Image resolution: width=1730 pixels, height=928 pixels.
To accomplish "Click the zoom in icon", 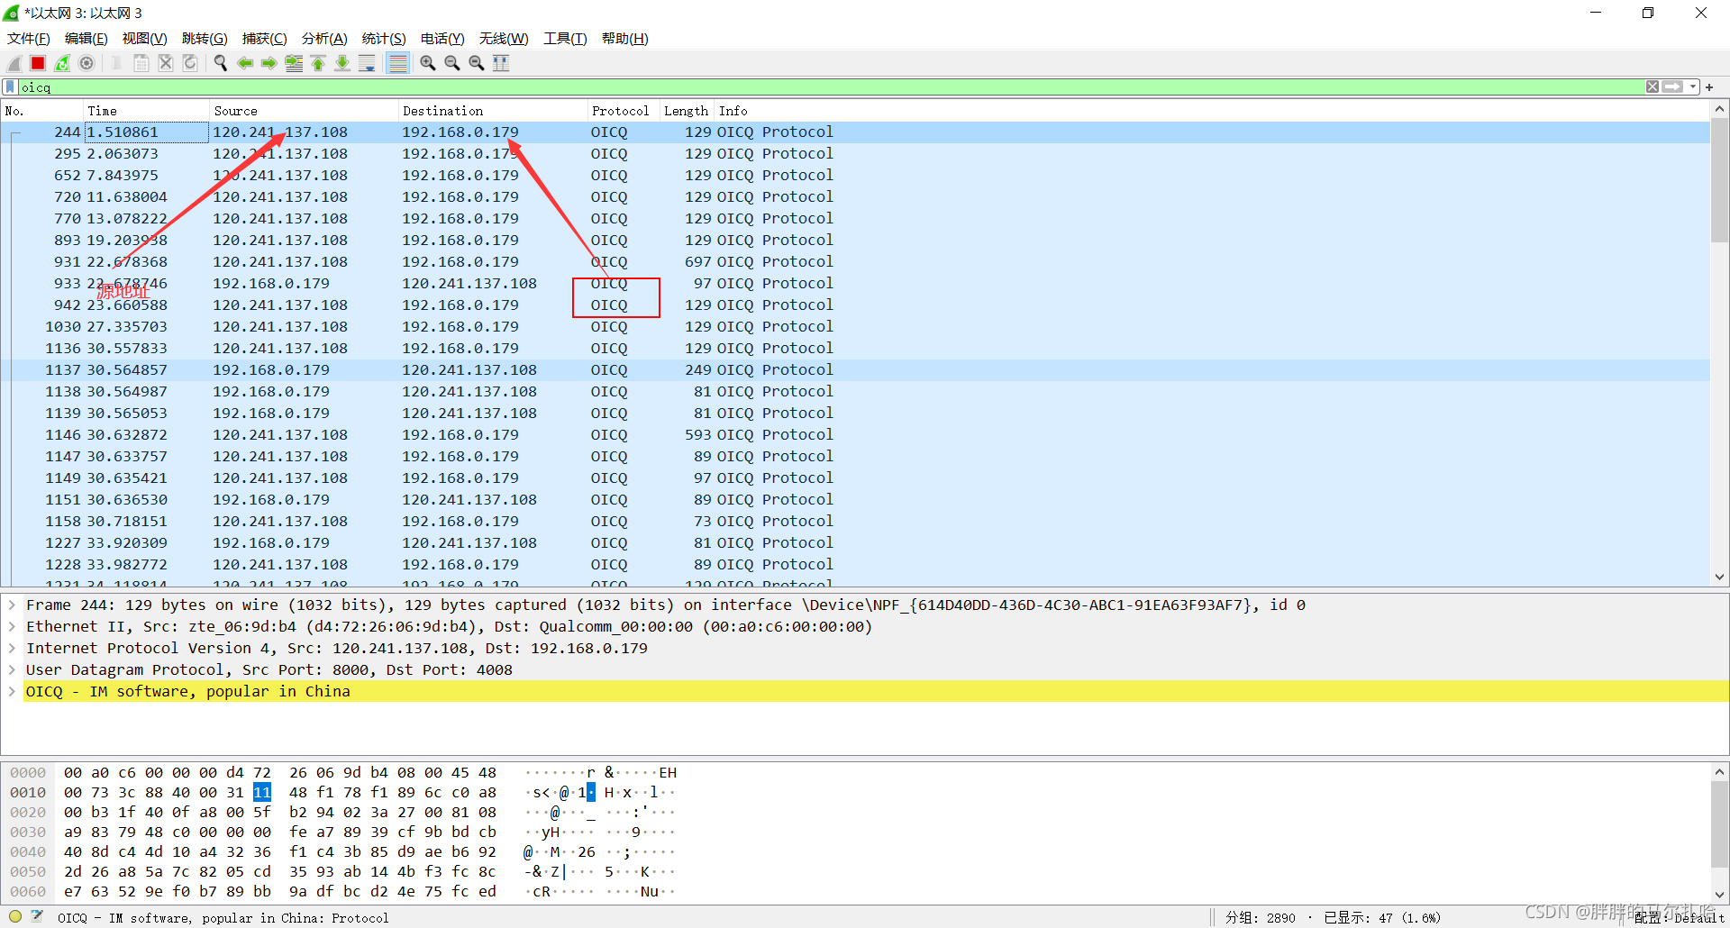I will pos(428,63).
